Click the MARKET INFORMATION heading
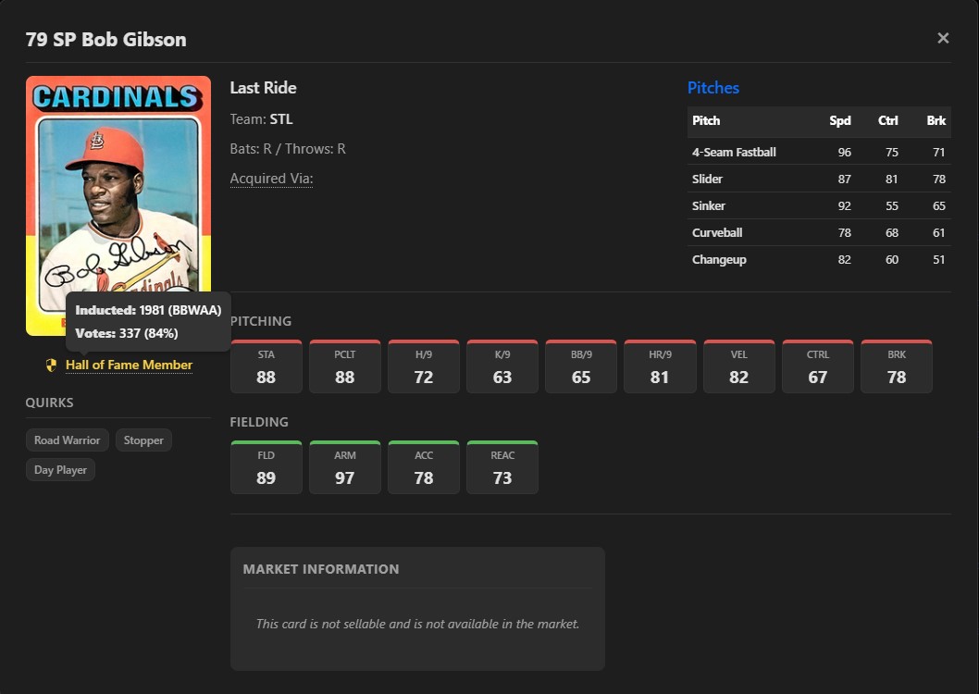979x694 pixels. tap(321, 569)
